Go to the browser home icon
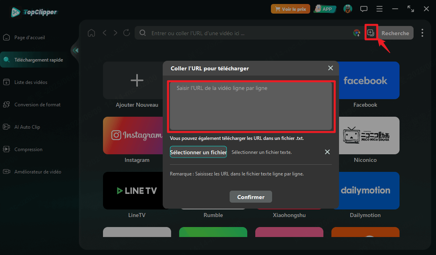The image size is (436, 255). point(91,33)
